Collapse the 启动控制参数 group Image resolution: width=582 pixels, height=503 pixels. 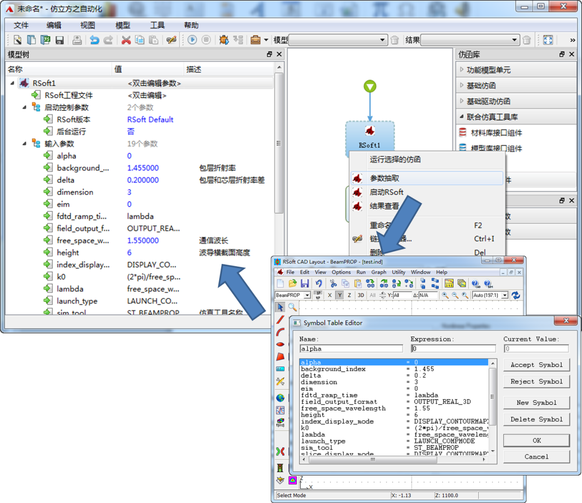(24, 107)
